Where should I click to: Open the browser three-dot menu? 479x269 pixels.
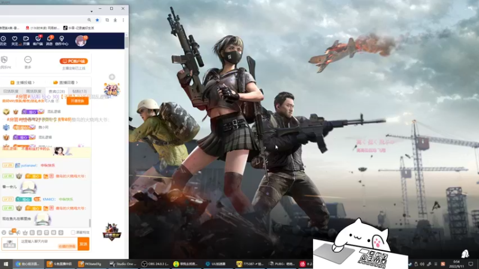click(123, 20)
